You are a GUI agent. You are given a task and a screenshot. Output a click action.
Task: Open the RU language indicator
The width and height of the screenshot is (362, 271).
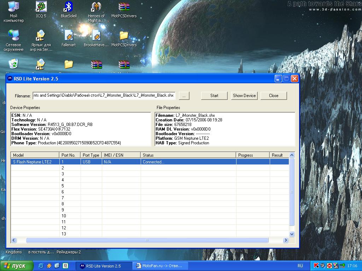click(300, 266)
